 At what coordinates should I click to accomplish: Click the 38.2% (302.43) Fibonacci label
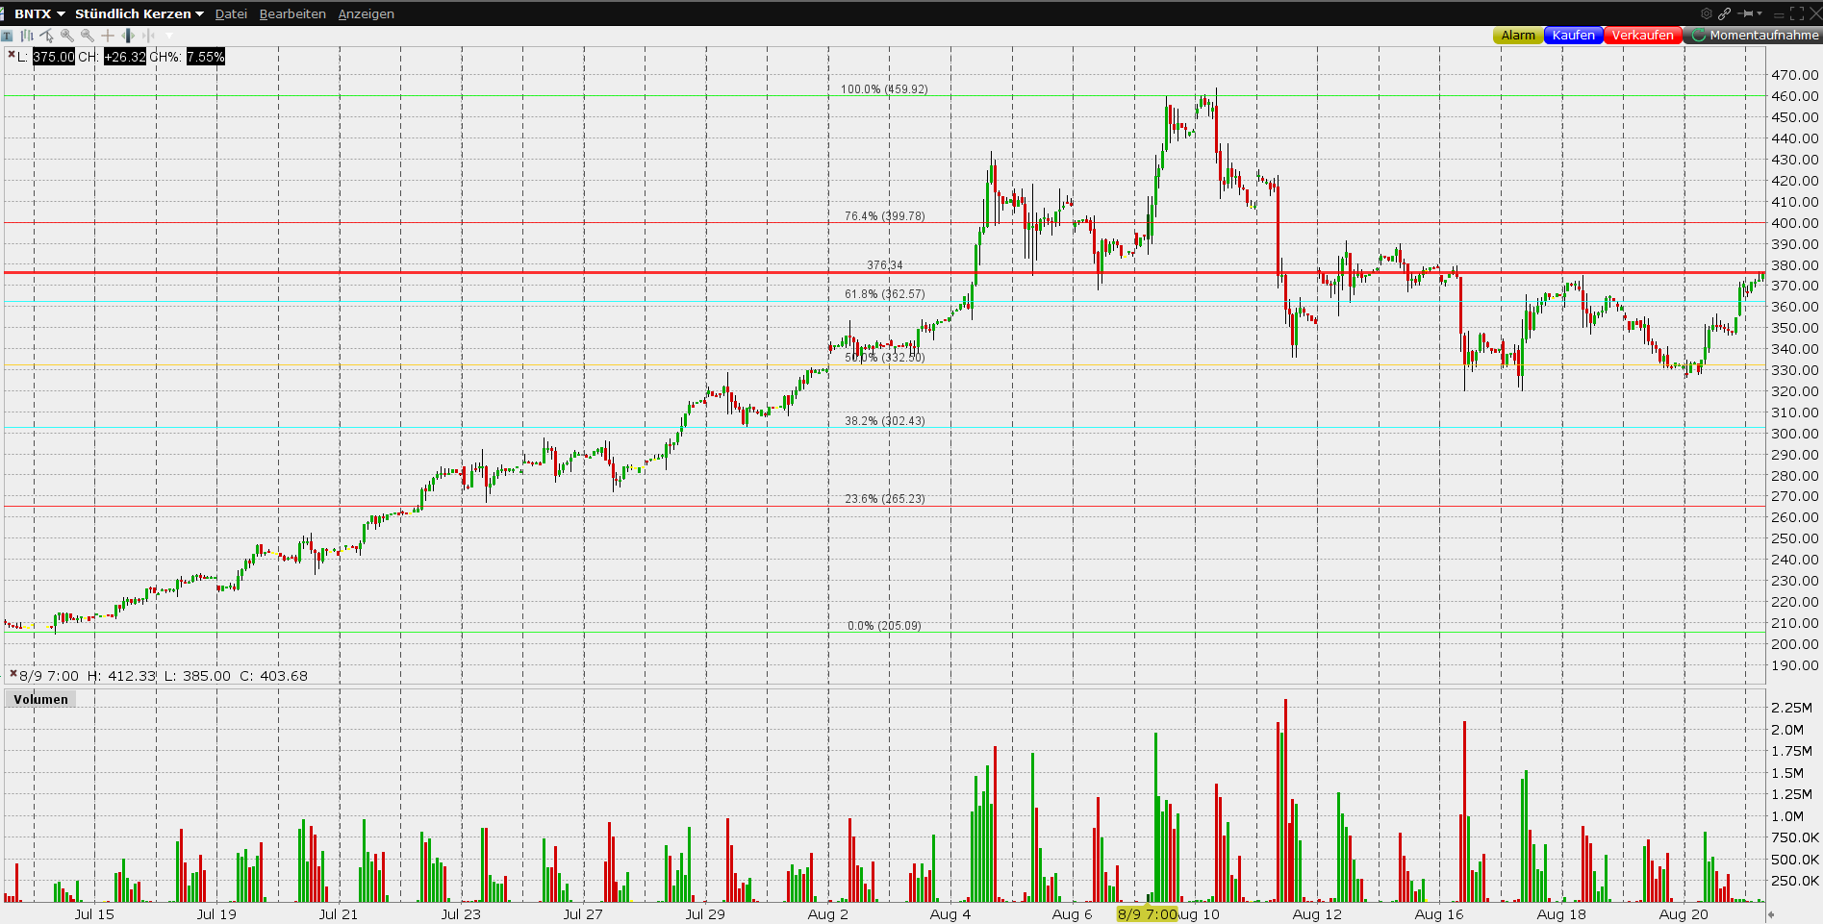point(884,421)
